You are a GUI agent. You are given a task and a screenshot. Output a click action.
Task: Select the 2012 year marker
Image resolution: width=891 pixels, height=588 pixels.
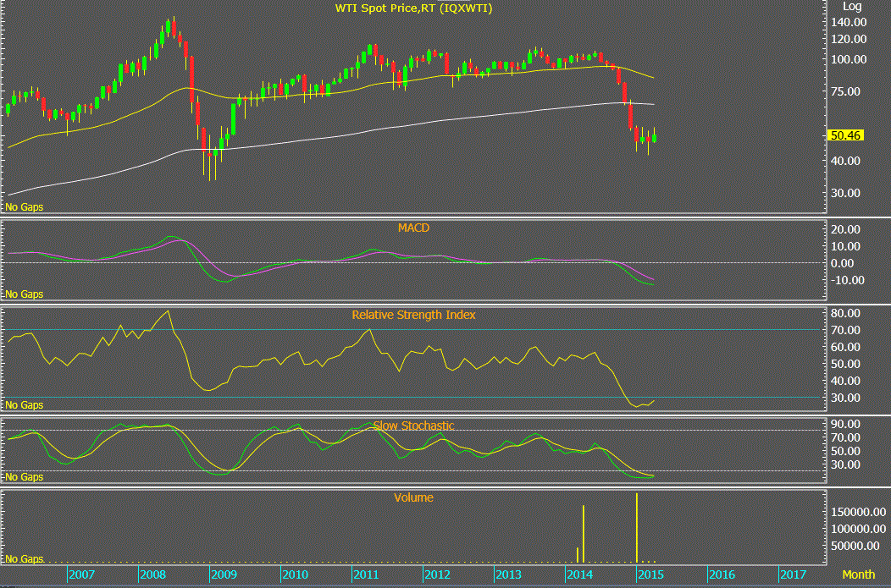point(438,574)
